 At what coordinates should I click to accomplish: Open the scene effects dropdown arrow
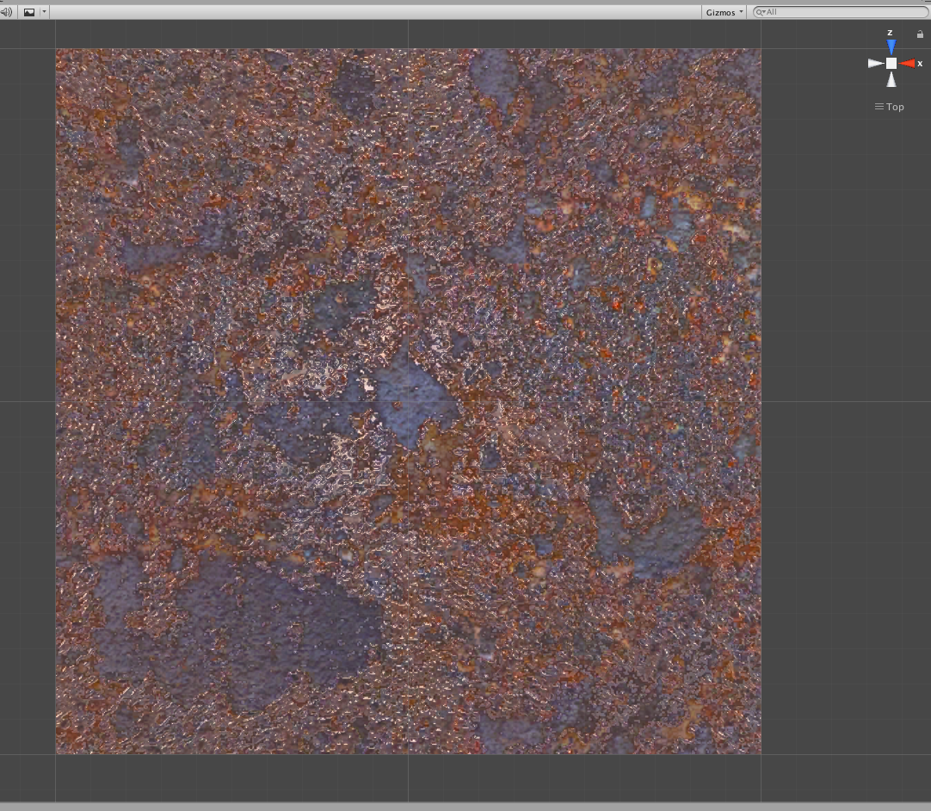(44, 12)
